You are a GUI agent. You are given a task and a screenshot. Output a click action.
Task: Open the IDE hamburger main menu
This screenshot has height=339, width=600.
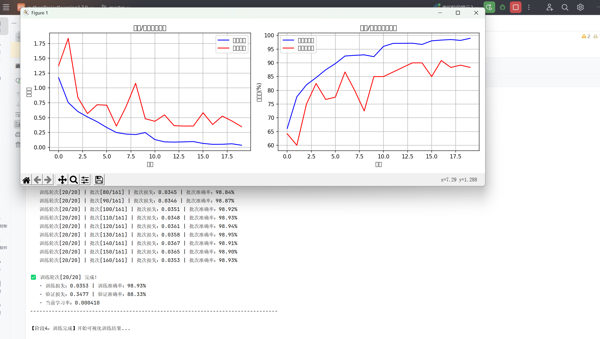coord(6,7)
